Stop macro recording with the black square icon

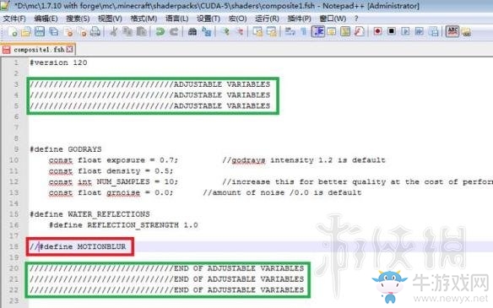click(x=392, y=31)
